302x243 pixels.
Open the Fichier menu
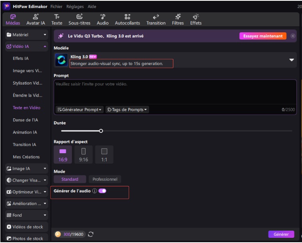56,7
